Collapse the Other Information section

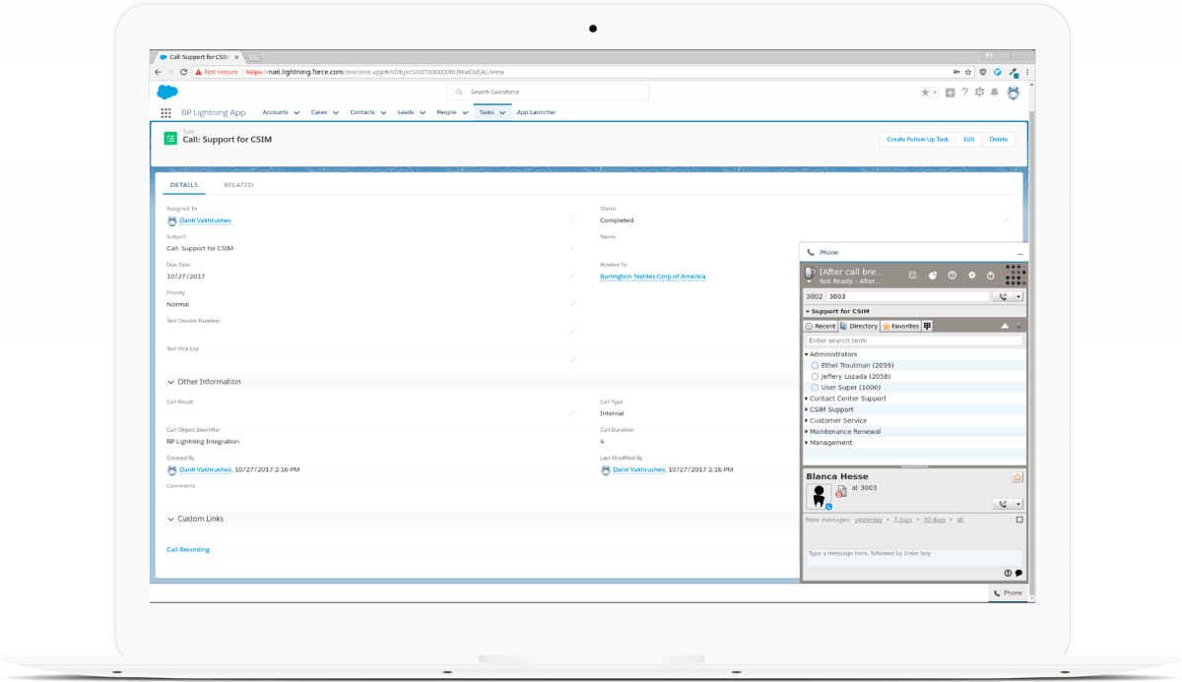(x=170, y=382)
